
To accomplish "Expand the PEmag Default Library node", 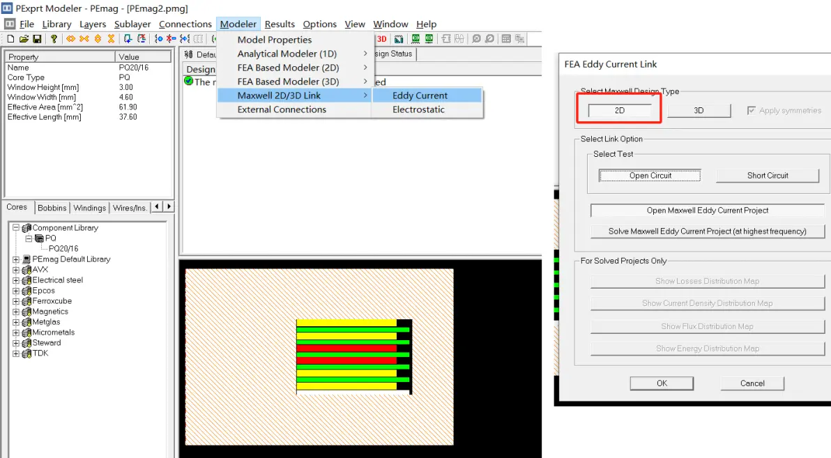I will [16, 259].
